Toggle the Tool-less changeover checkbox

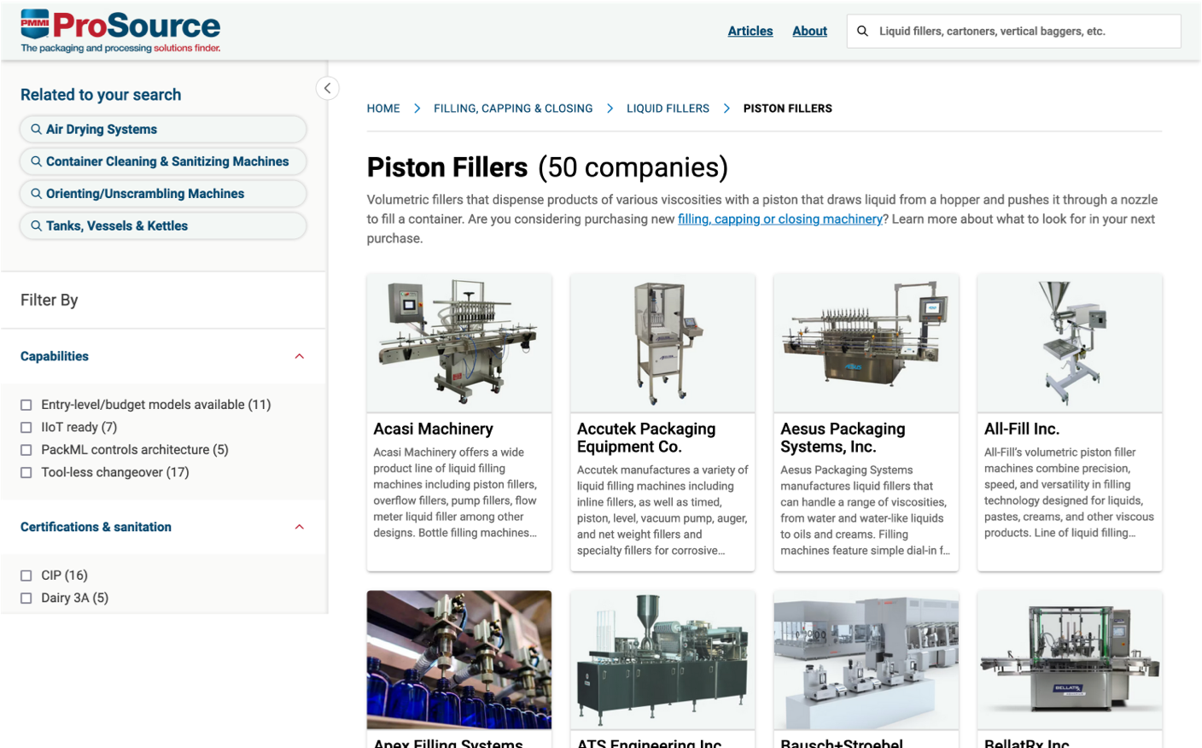pos(26,472)
